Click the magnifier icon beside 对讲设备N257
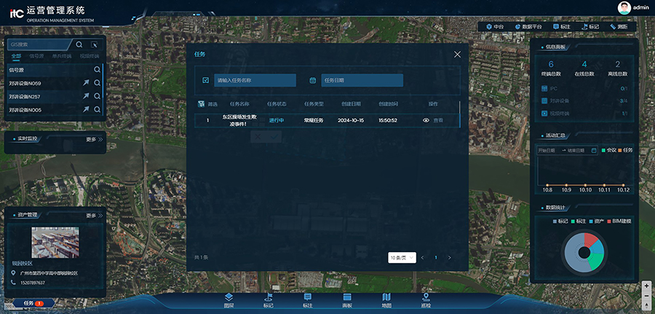Screen dimensions: 655x314 pyautogui.click(x=97, y=97)
